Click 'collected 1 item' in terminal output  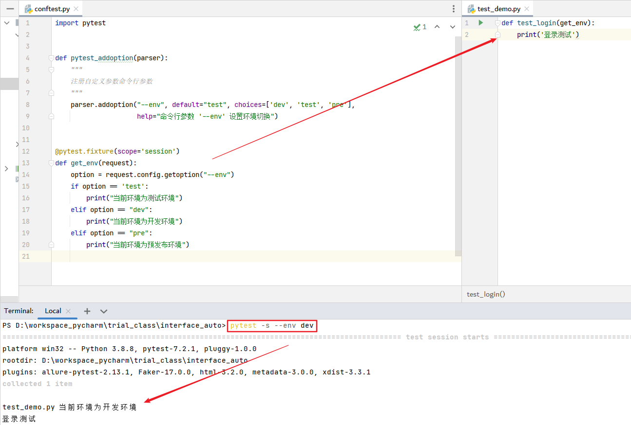pyautogui.click(x=38, y=384)
